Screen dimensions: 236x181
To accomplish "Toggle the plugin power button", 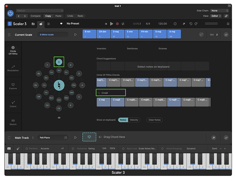I will coord(10,13).
